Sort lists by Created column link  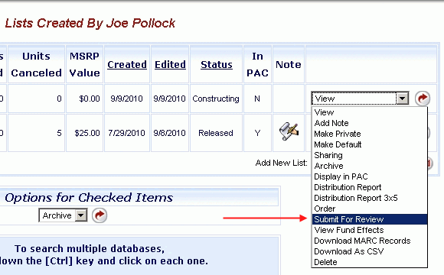[127, 65]
